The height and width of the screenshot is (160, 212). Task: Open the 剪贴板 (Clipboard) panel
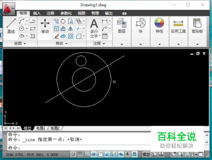click(x=197, y=26)
